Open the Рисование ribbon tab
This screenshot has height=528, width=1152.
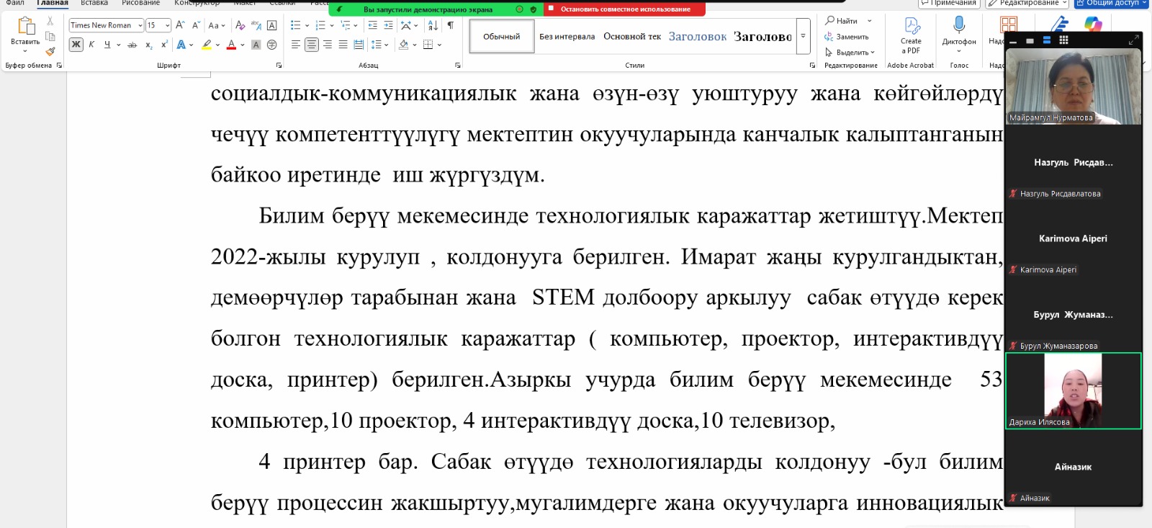click(140, 3)
